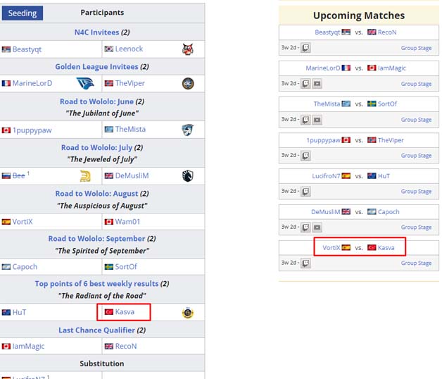Open the video icon under MarineLorD vs. IamMagic
This screenshot has width=442, height=379.
coord(317,84)
